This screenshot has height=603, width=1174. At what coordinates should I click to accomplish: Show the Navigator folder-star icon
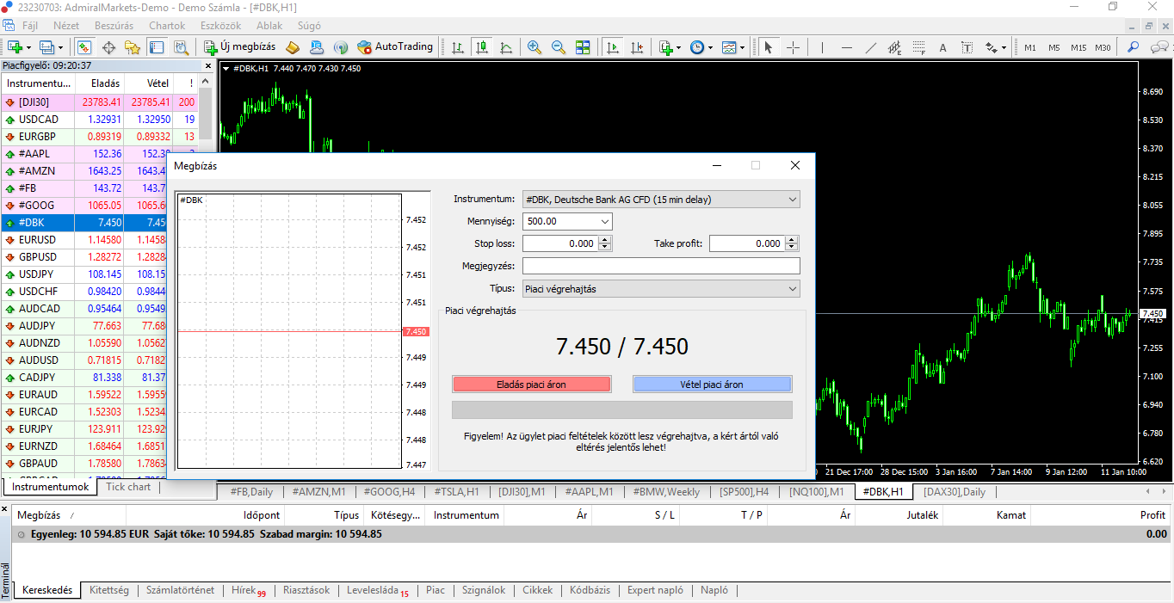pos(133,47)
